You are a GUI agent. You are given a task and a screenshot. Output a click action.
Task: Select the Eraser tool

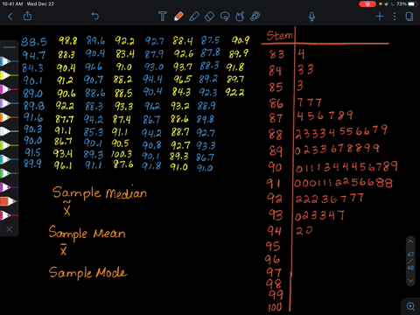(x=209, y=17)
